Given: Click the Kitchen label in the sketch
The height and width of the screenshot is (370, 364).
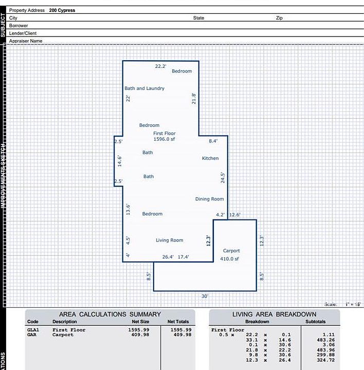Looking at the screenshot, I should coord(210,158).
